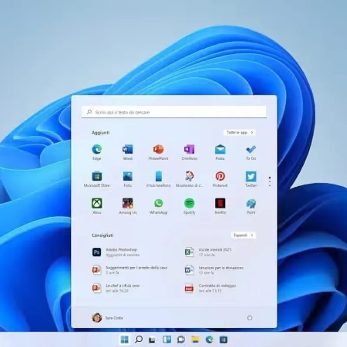
Task: Launch Spotify
Action: [189, 206]
